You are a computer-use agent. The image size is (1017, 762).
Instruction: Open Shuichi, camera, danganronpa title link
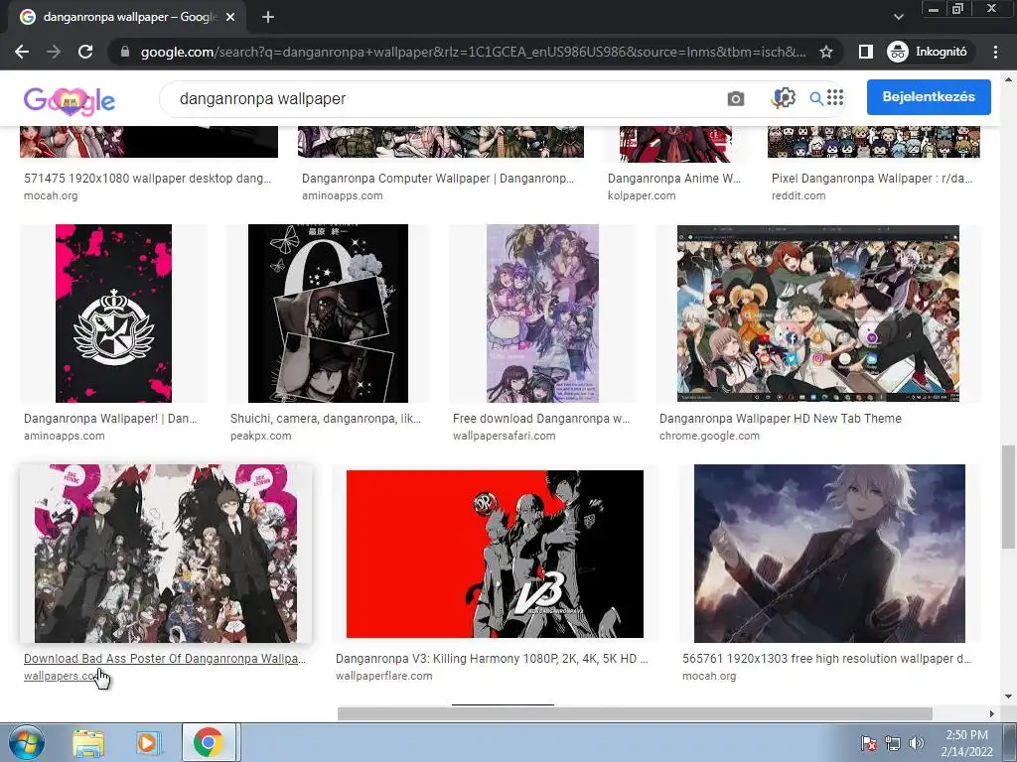(x=326, y=419)
